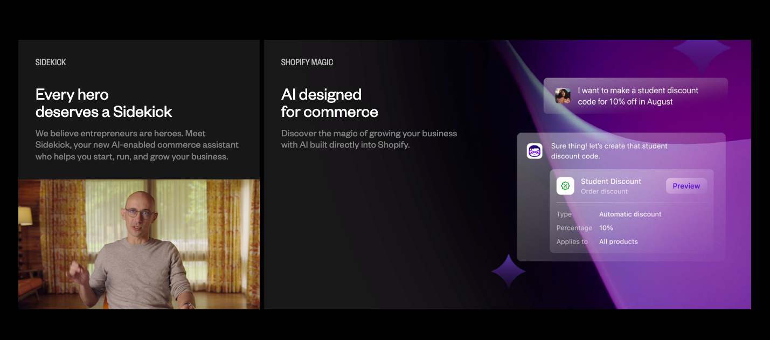This screenshot has width=770, height=340.
Task: Click the Sidekick description paragraph
Action: (137, 145)
